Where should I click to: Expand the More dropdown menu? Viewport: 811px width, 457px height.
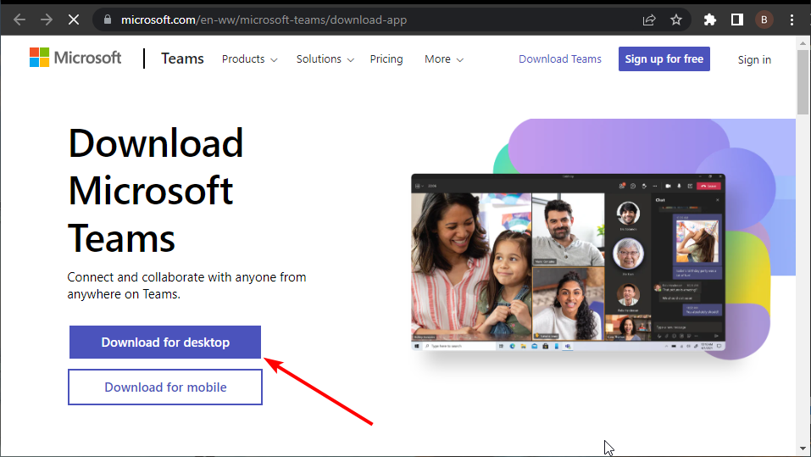(444, 59)
